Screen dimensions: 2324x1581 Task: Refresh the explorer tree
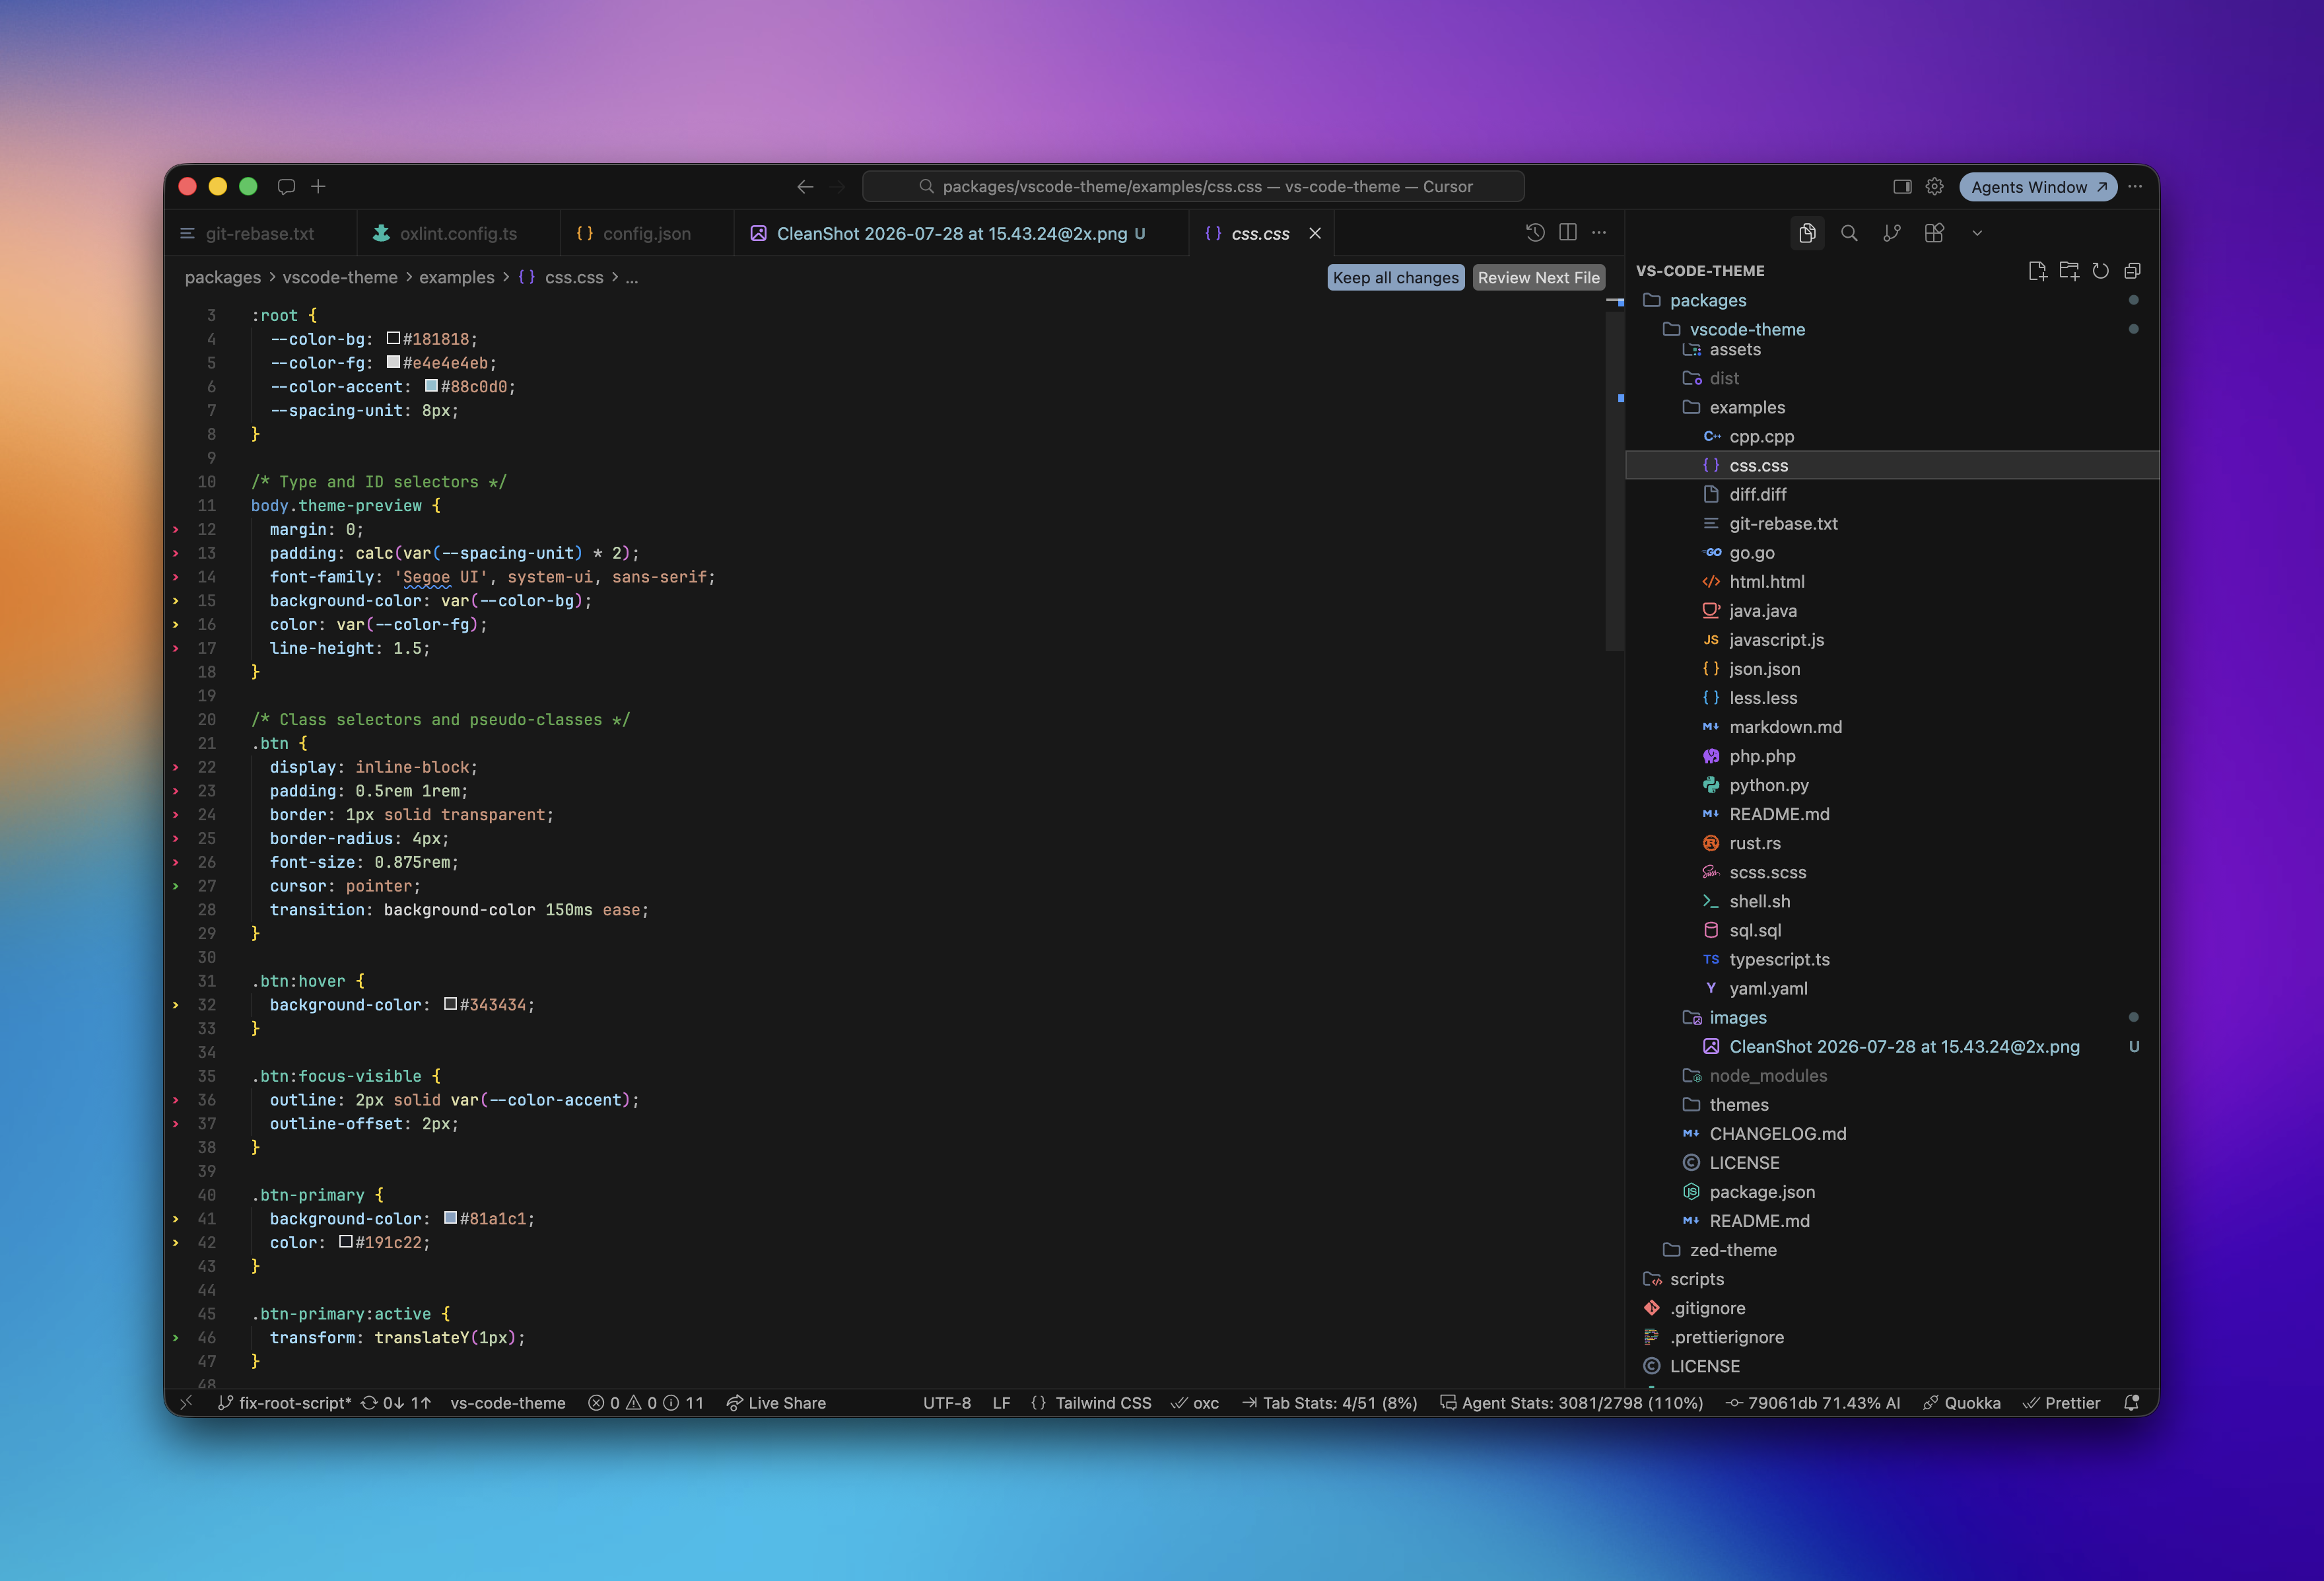[2101, 271]
